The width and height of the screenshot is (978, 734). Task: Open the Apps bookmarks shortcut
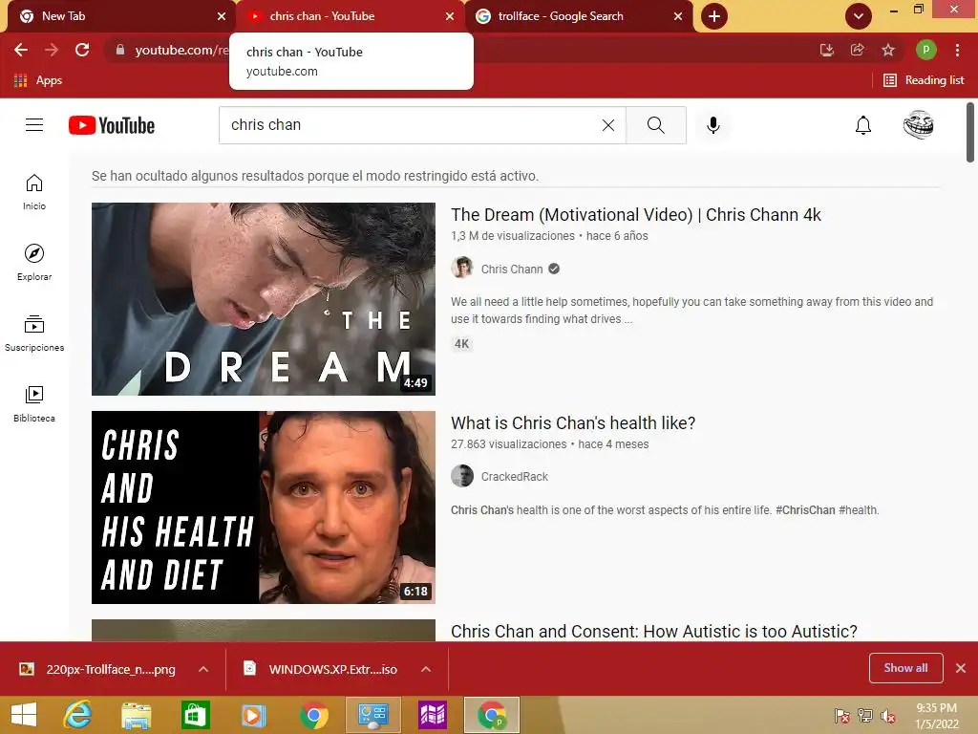[38, 80]
